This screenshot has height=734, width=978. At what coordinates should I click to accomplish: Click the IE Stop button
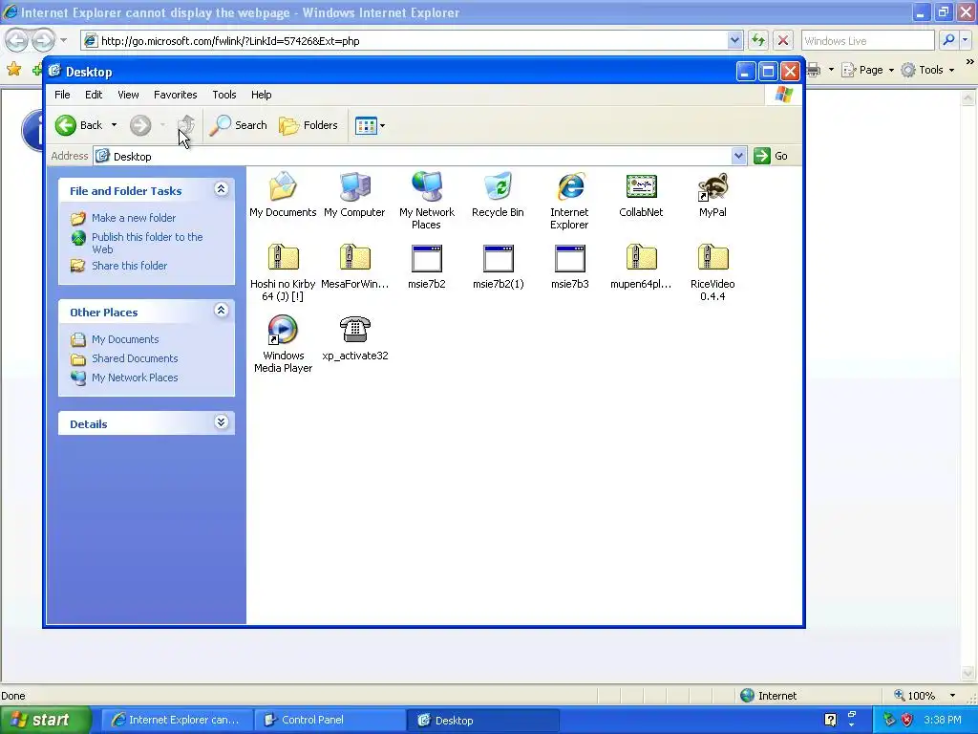(x=783, y=40)
